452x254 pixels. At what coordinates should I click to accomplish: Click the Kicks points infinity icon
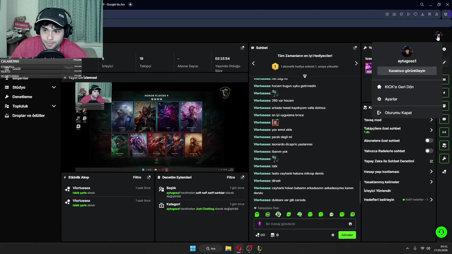pos(260,235)
